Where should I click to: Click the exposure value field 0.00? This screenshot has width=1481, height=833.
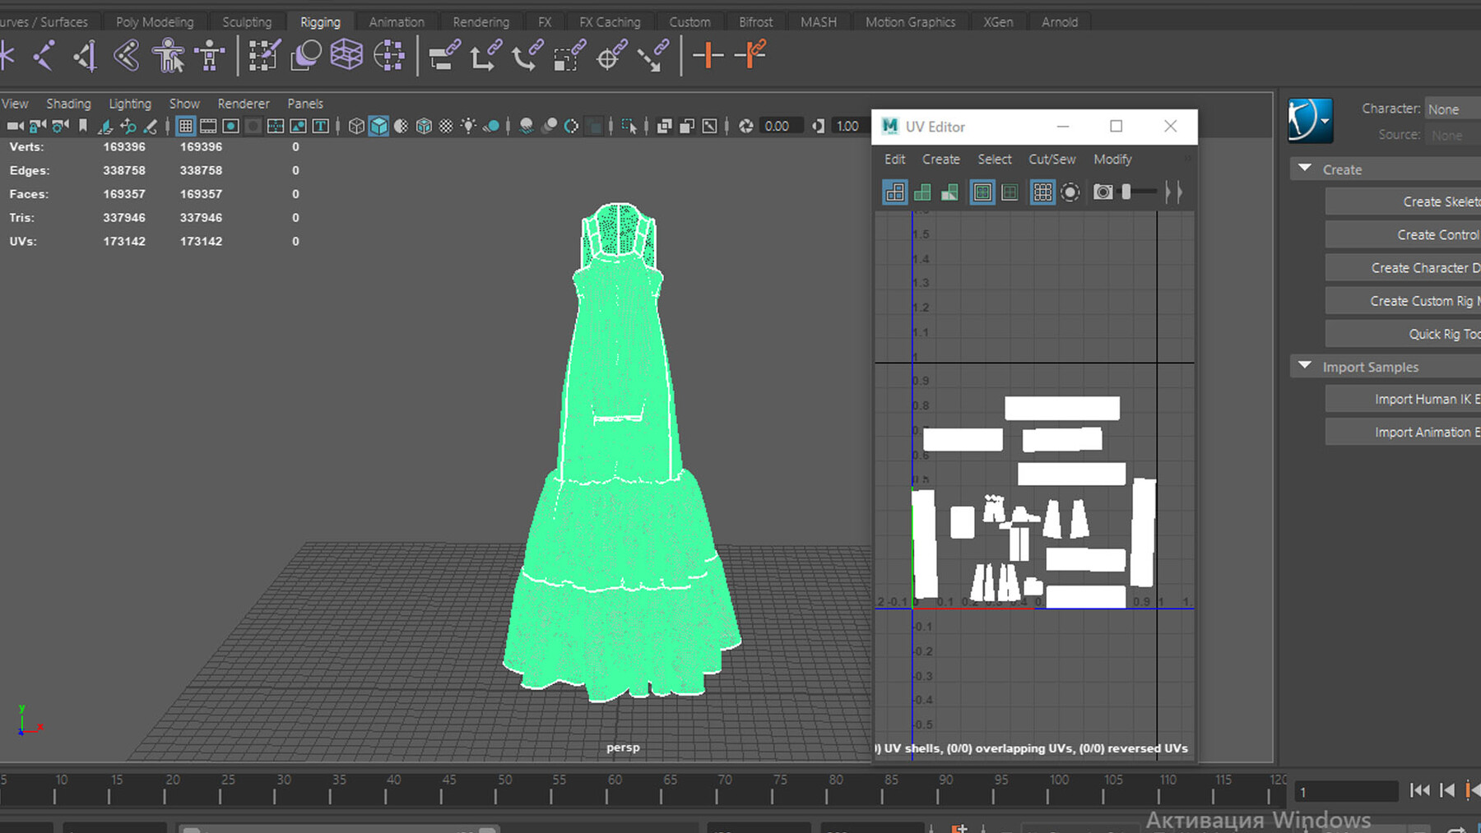click(782, 126)
